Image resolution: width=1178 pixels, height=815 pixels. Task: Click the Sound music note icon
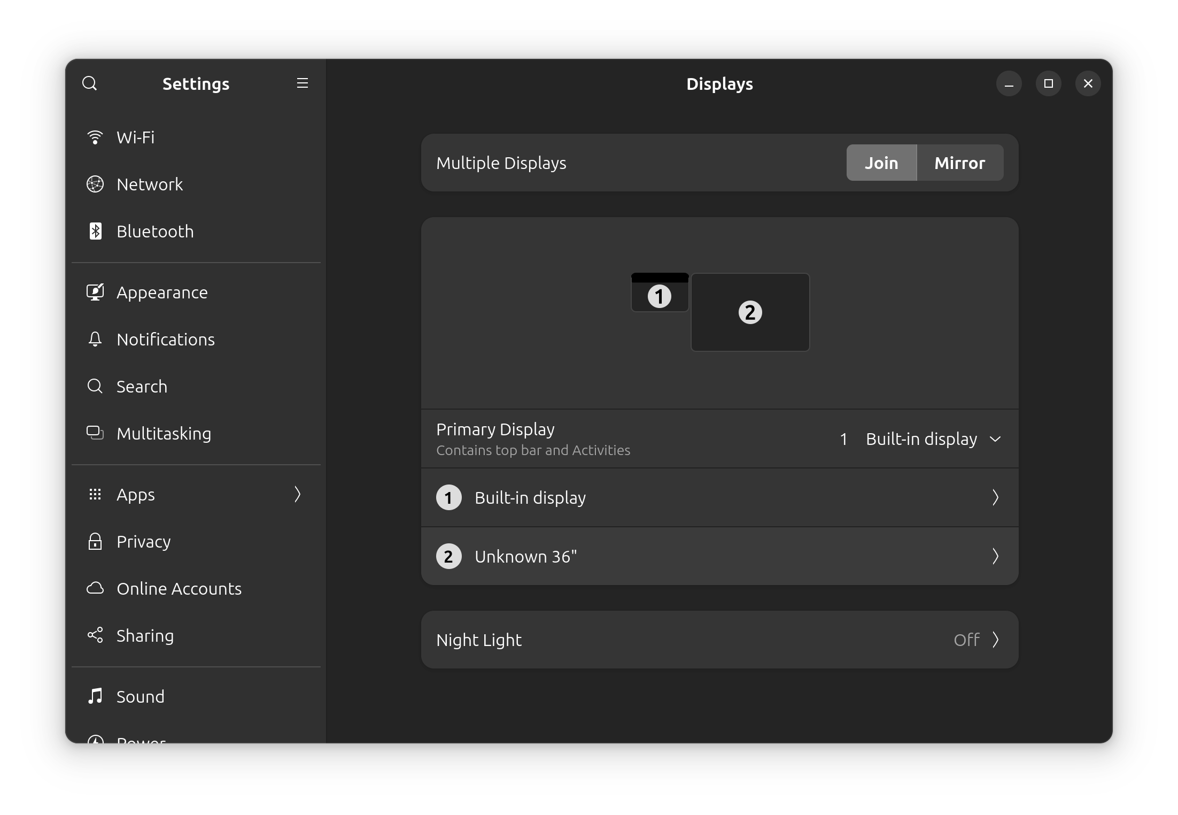point(95,696)
